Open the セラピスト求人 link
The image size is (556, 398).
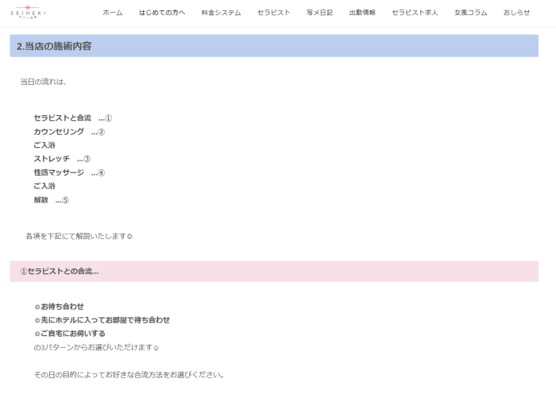(x=415, y=14)
